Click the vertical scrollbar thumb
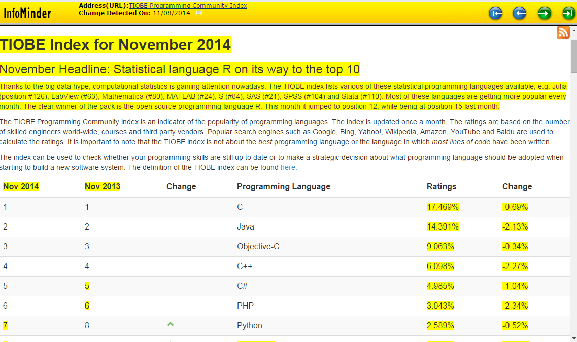This screenshot has height=342, width=577. 573,56
